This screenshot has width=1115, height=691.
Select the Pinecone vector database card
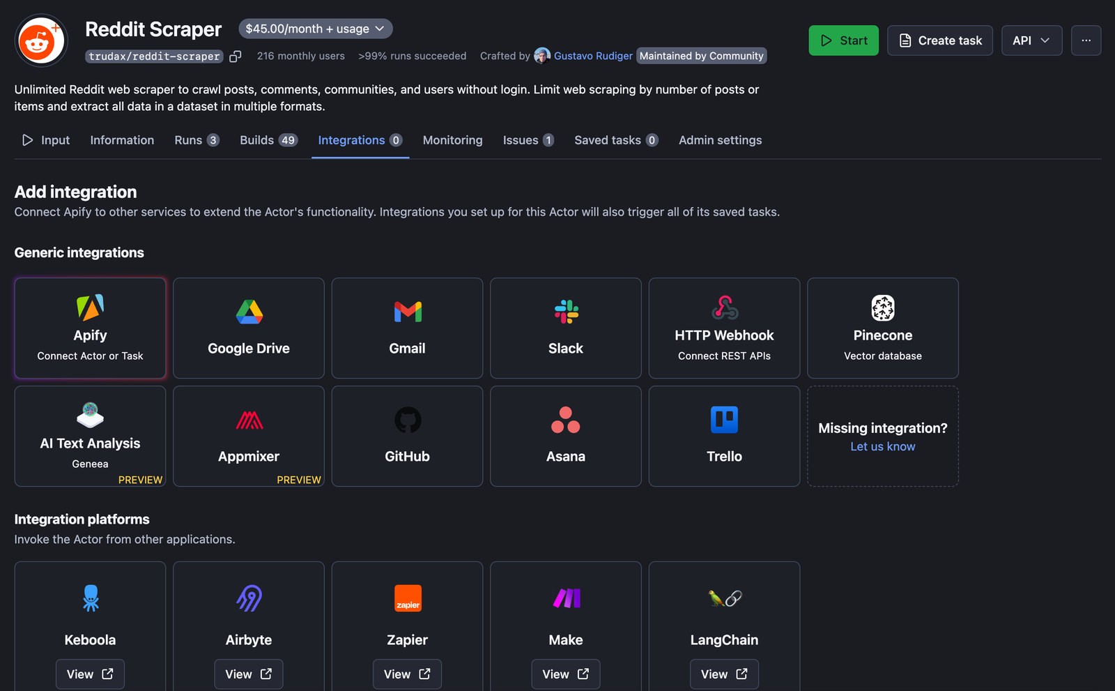882,328
